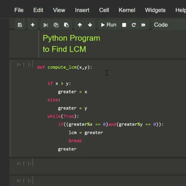The image size is (186, 186).
Task: Open the View menu
Action: tap(59, 10)
